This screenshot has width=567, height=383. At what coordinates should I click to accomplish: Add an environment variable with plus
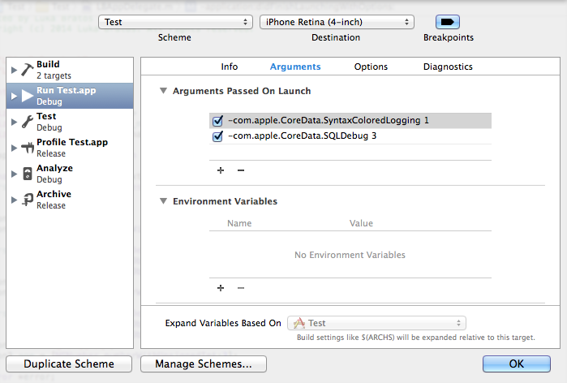pyautogui.click(x=221, y=288)
